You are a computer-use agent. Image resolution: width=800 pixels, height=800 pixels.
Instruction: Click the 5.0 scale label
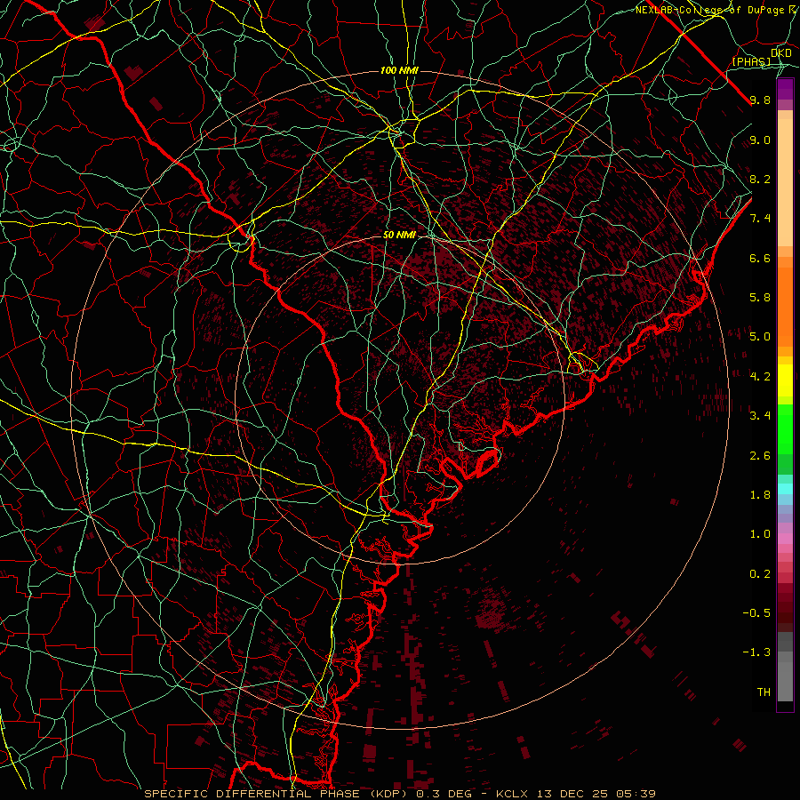coord(760,337)
